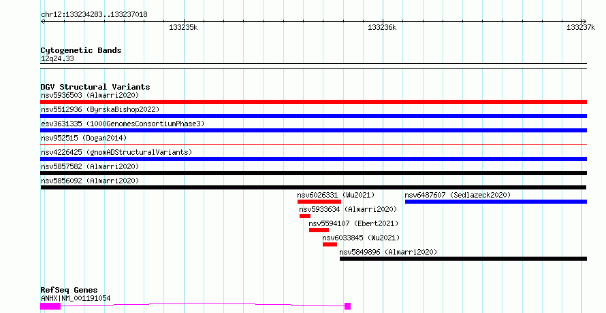Screen dimensions: 606x313
Task: Click the nsv6487607 (Sedlazeck2020) blue bar
Action: pyautogui.click(x=496, y=202)
